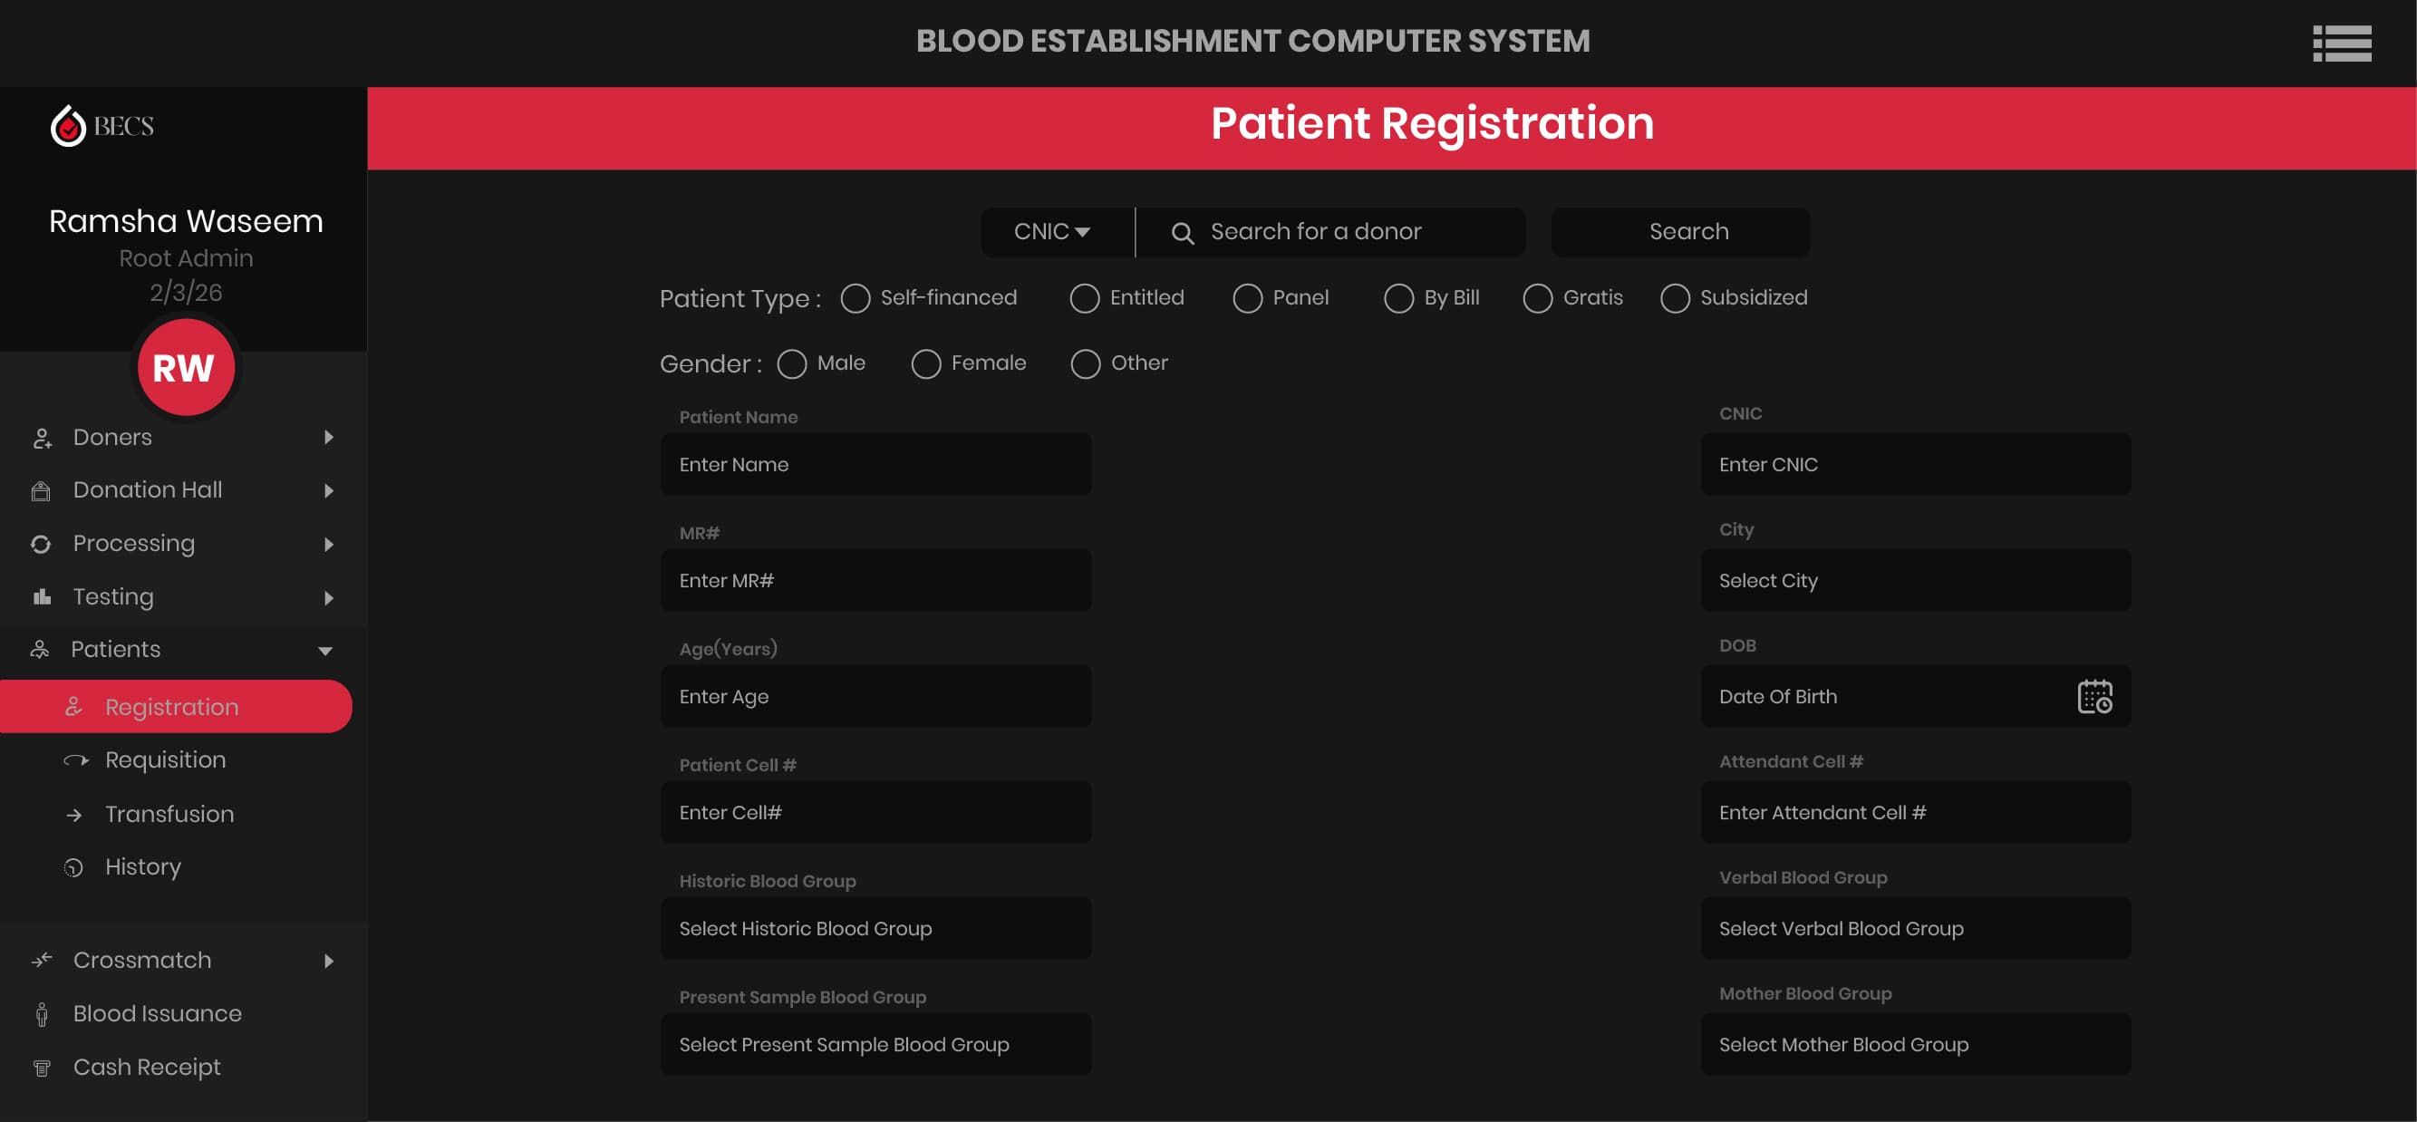
Task: Click the RW user avatar circle
Action: pos(184,368)
